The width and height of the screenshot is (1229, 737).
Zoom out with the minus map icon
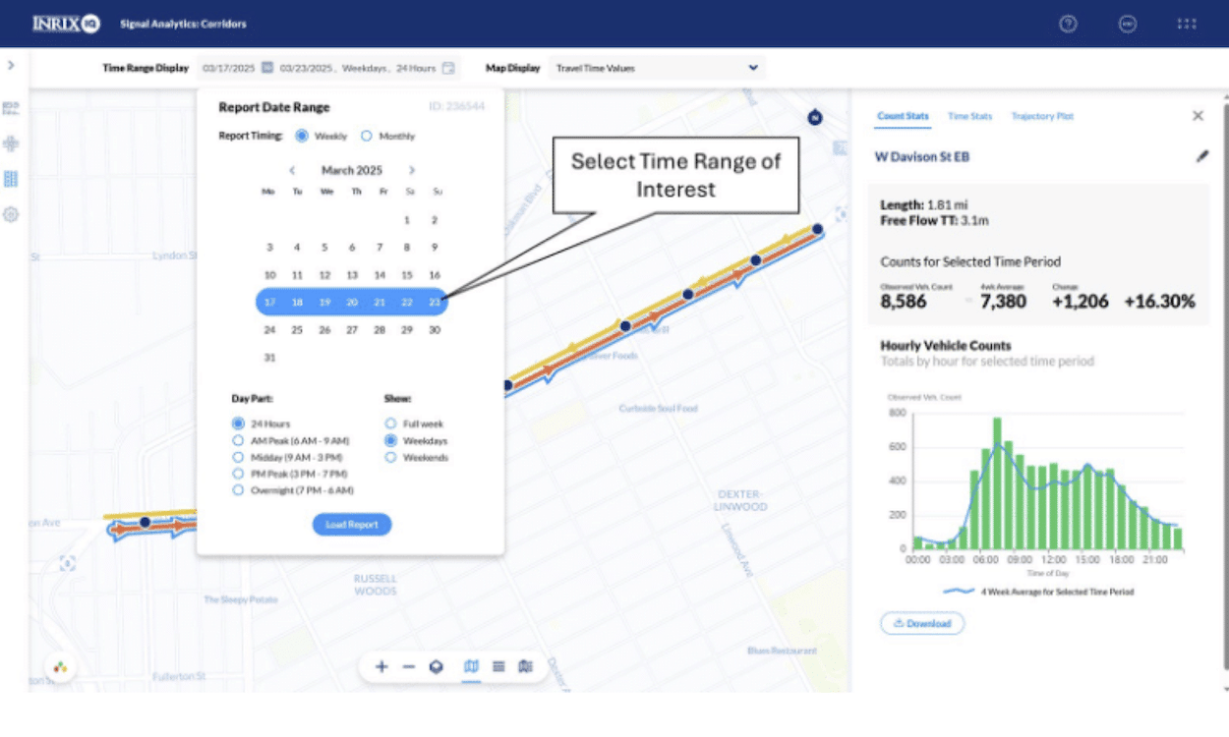click(x=409, y=667)
